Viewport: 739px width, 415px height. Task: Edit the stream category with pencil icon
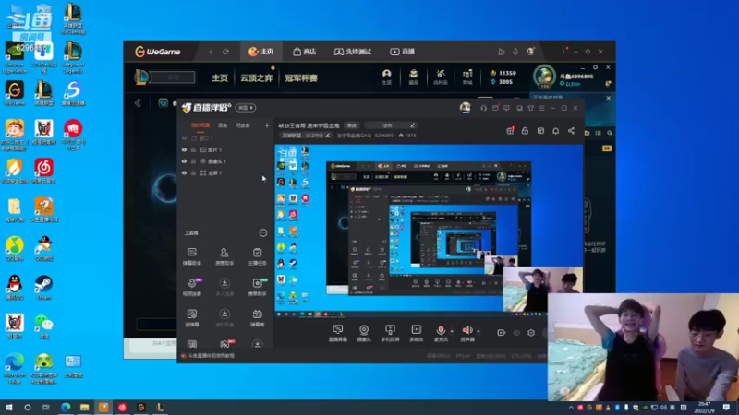tap(328, 136)
